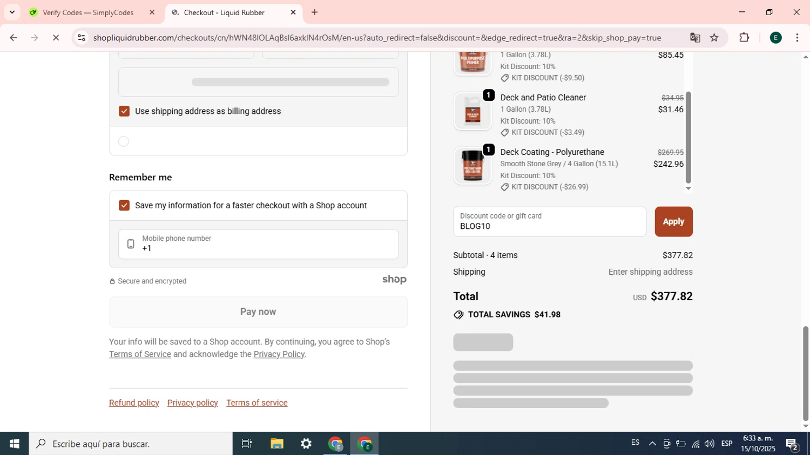Bookmark this page with star icon

coord(714,38)
